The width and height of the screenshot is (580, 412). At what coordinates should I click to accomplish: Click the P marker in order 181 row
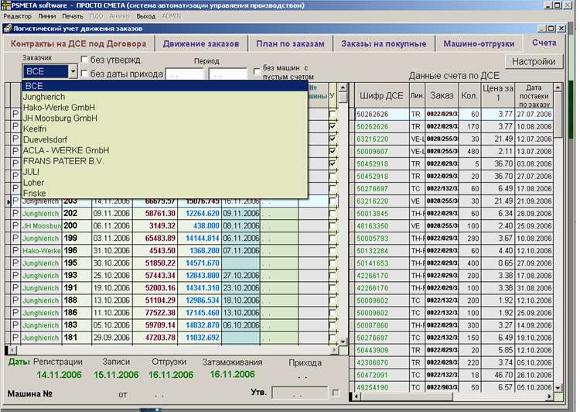pos(15,338)
